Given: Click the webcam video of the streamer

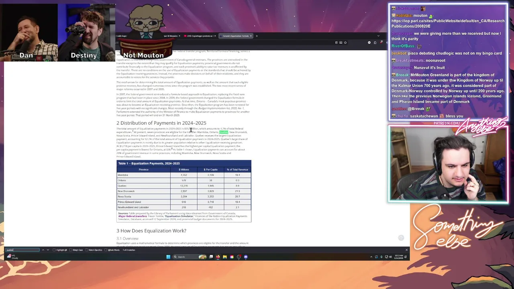Looking at the screenshot, I should click(x=448, y=163).
